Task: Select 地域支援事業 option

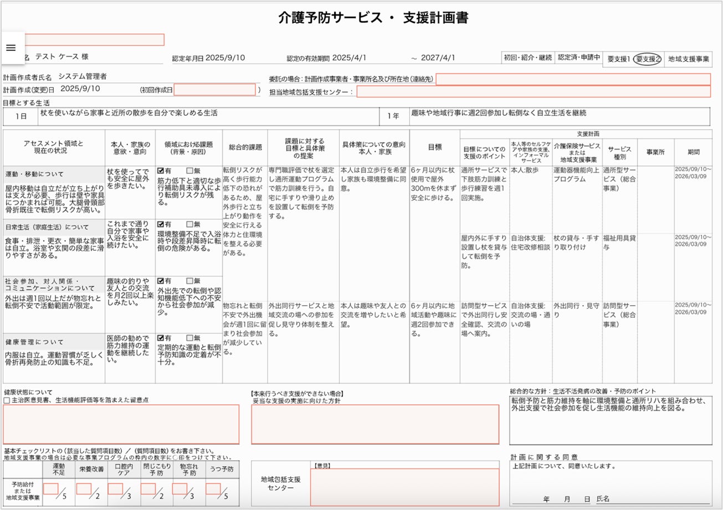Action: pos(688,59)
